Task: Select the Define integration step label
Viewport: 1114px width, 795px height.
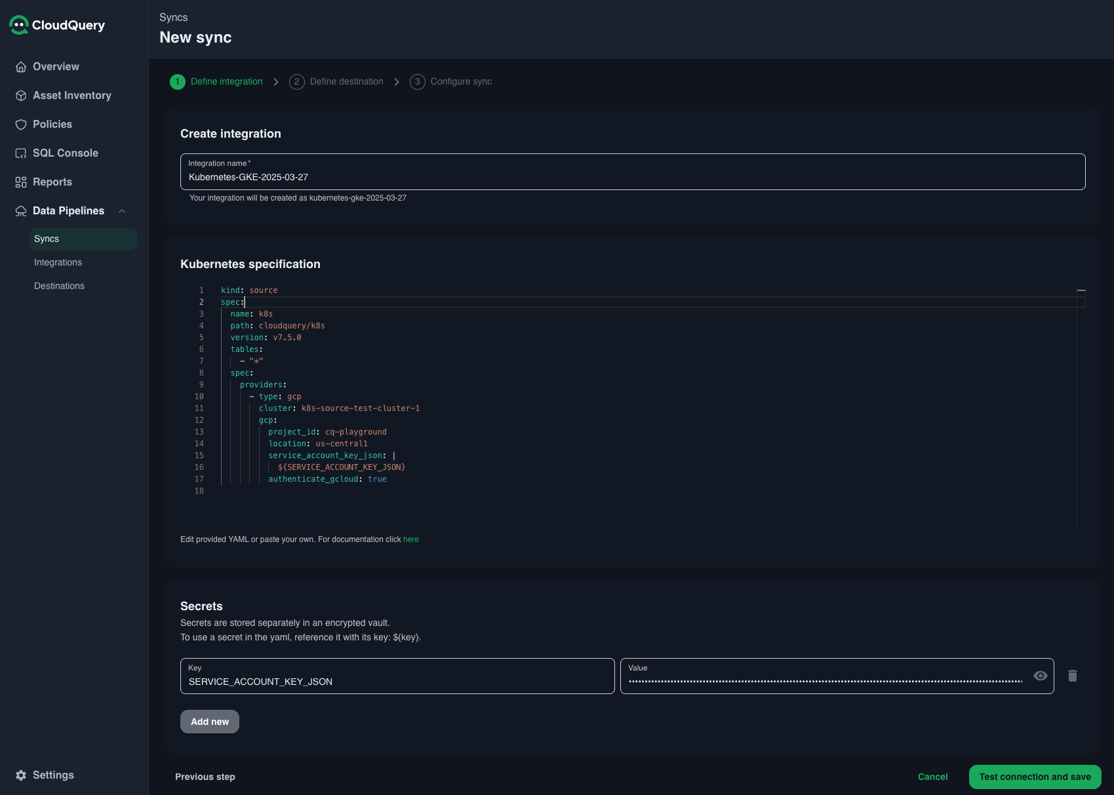Action: coord(227,82)
